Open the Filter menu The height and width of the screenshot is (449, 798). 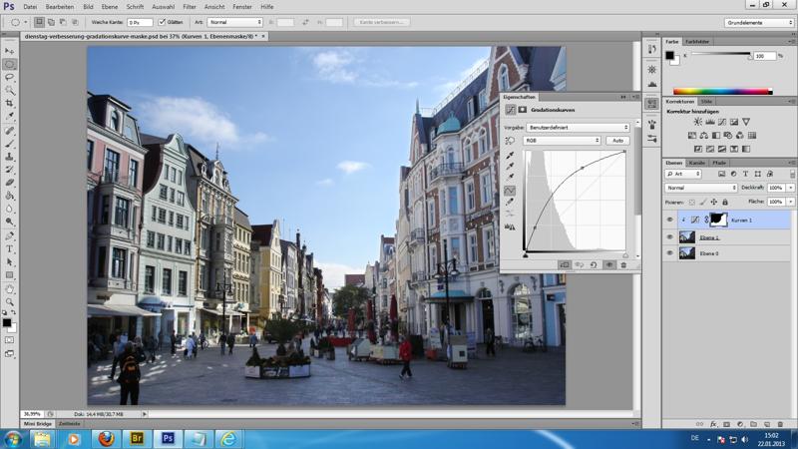189,7
